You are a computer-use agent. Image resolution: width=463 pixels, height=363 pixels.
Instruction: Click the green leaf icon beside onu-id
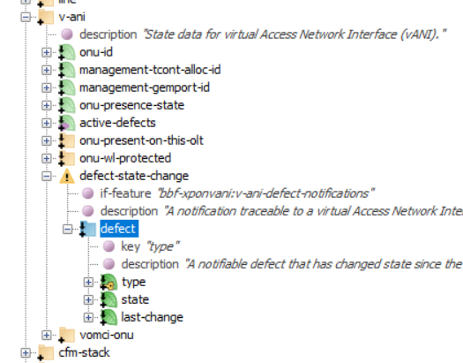coord(67,52)
